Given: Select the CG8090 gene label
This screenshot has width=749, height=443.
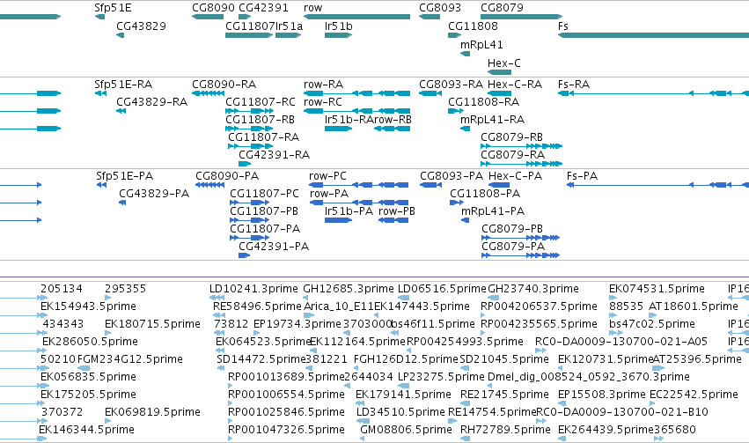Looking at the screenshot, I should [x=213, y=8].
